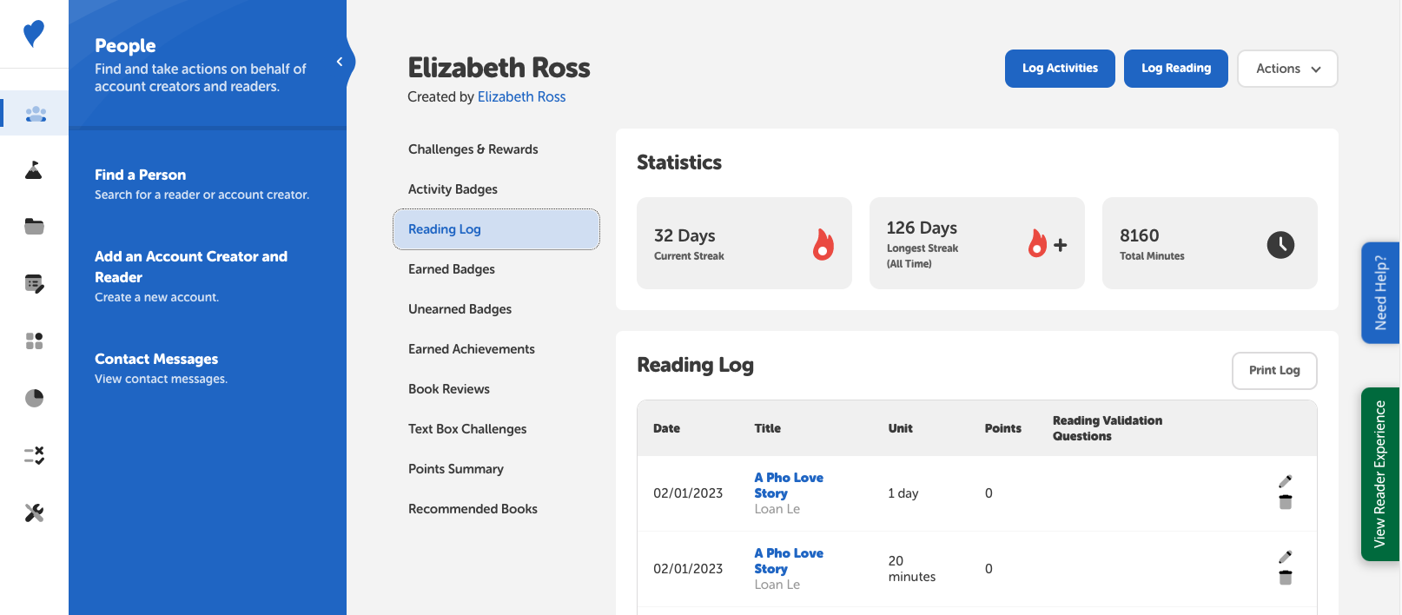Open the grid widgets icon in sidebar
The height and width of the screenshot is (615, 1402).
click(x=34, y=341)
